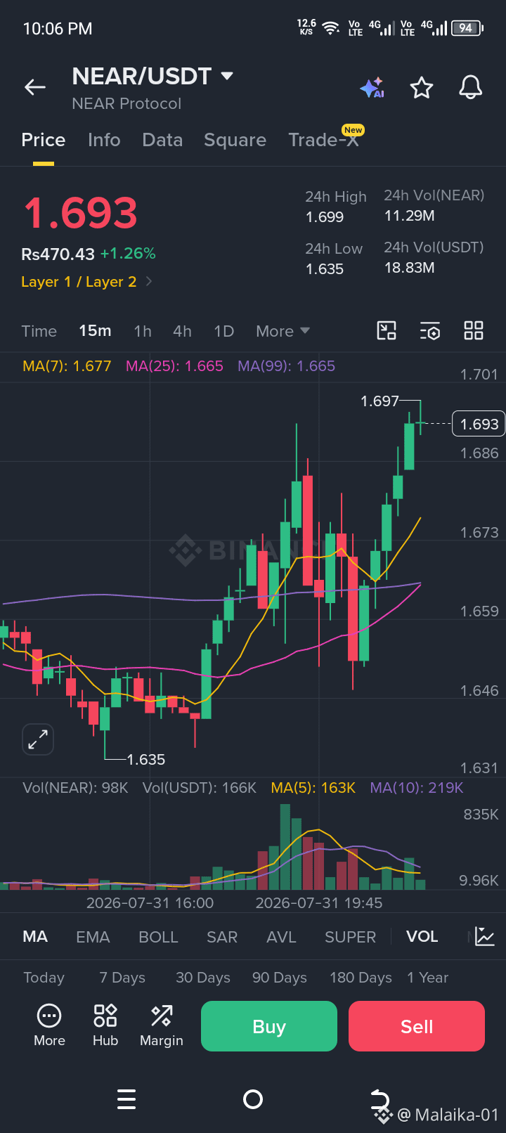Tap the 1.697 high marker on chart
Viewport: 506px width, 1133px height.
(x=379, y=401)
